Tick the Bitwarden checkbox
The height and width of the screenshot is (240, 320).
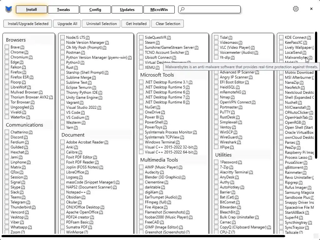[216, 207]
